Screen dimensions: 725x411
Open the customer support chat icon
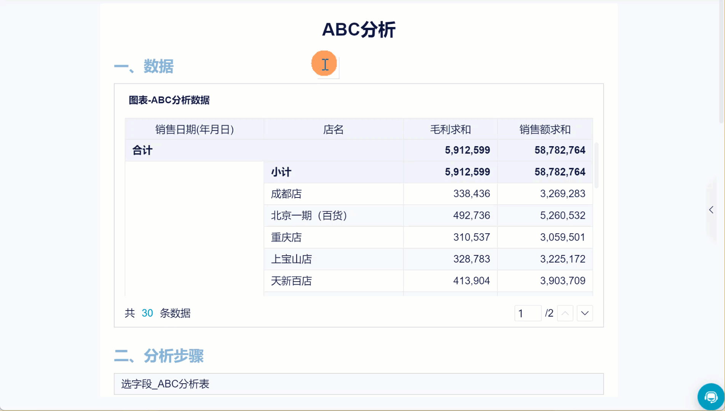(x=711, y=397)
